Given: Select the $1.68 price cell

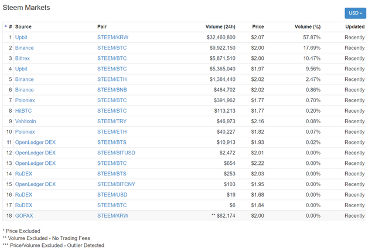Looking at the screenshot, I should 258,195.
